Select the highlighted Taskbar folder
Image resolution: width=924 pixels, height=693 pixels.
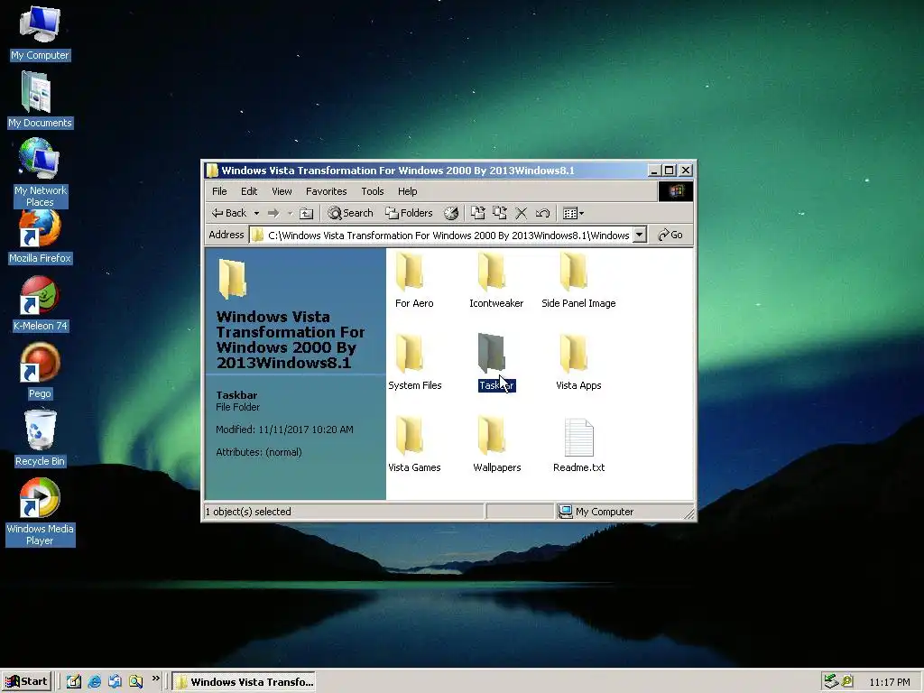496,362
